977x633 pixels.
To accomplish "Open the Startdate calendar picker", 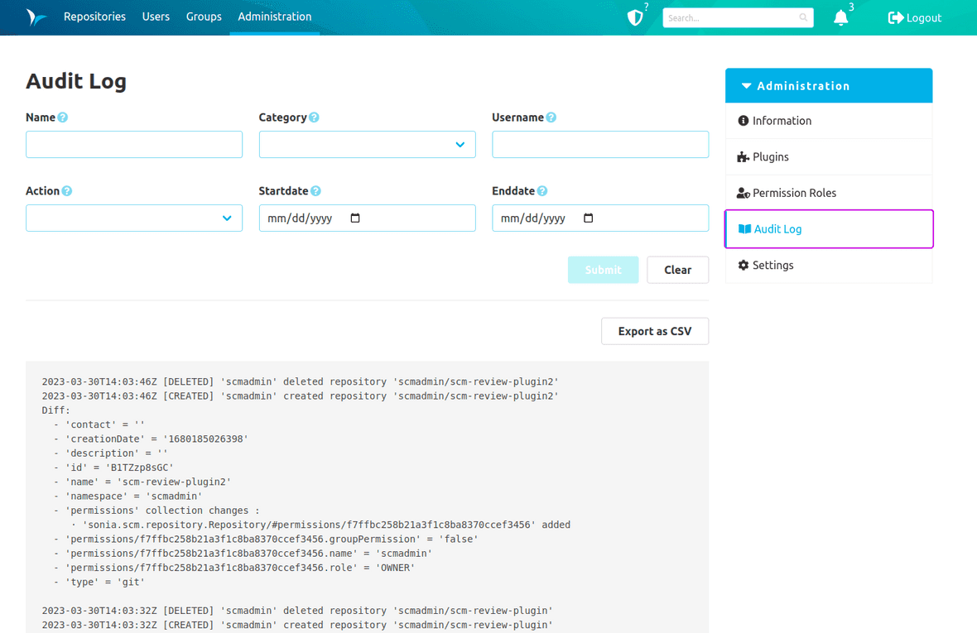I will coord(355,218).
